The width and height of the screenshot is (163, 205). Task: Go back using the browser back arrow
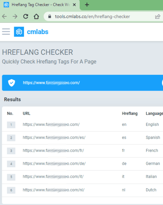coord(5,16)
